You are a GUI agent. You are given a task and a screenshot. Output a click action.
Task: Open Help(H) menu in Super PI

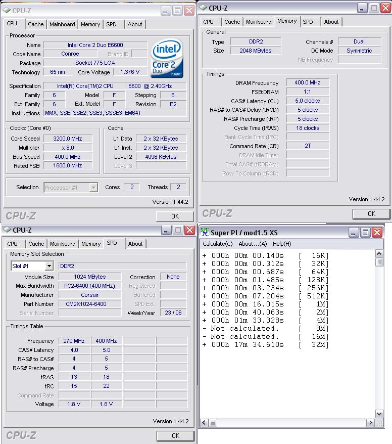coord(282,244)
